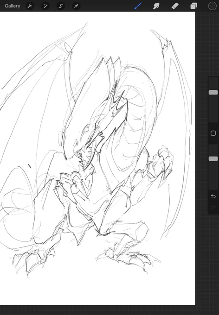The height and width of the screenshot is (315, 219).
Task: Tap the dragon sketch canvas
Action: [x=97, y=158]
